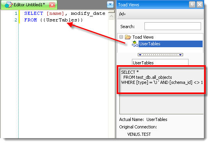
Task: Select the UserTables view item
Action: click(x=170, y=44)
